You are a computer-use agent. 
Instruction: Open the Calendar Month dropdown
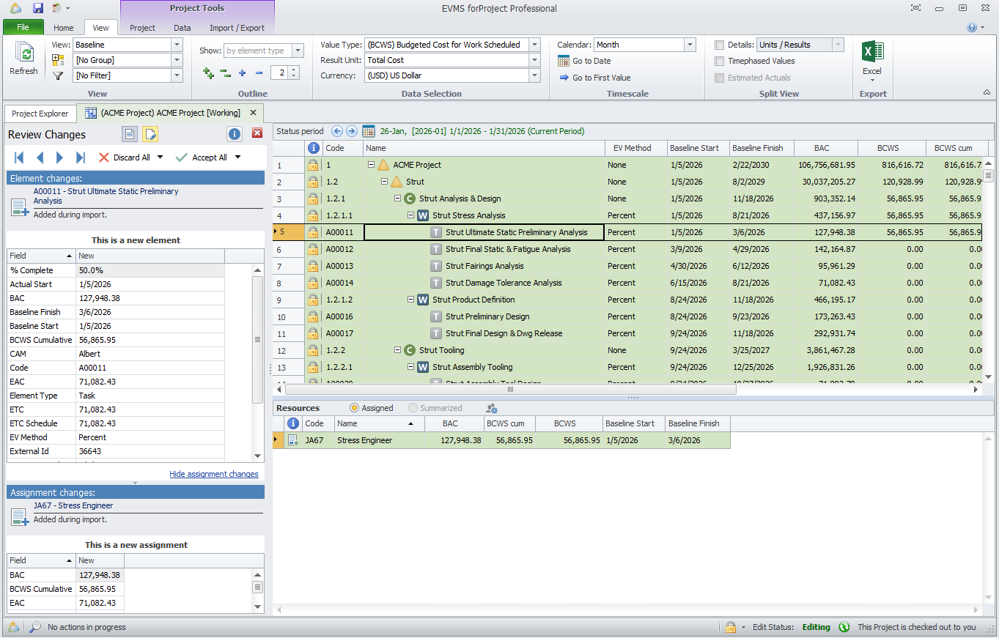(x=690, y=45)
